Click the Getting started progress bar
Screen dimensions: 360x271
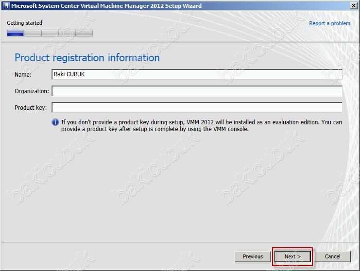click(50, 33)
